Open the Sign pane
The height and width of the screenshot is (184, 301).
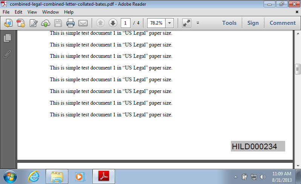[253, 23]
